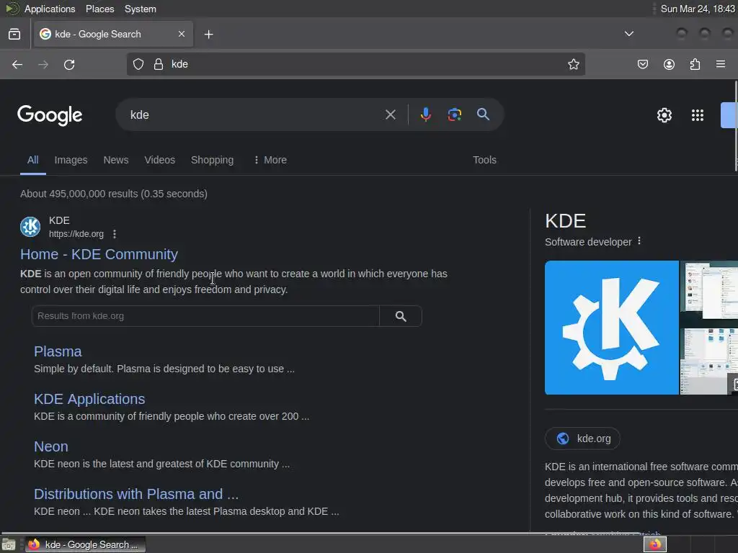Select the All results tab
This screenshot has height=553, width=738.
pos(33,160)
